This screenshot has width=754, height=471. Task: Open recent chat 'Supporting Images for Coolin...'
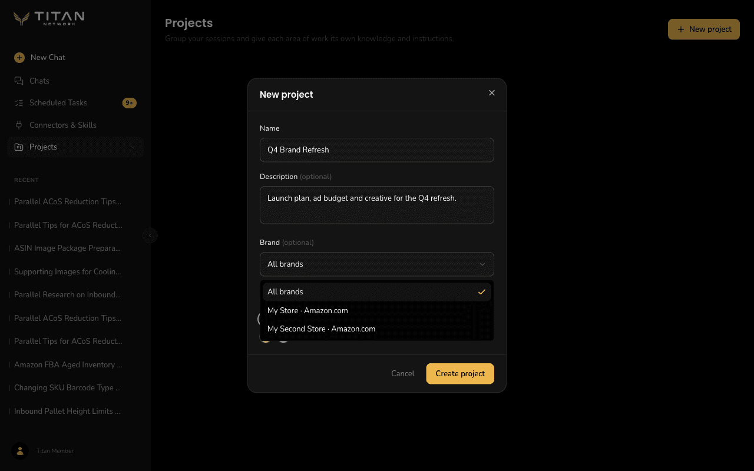click(x=68, y=271)
